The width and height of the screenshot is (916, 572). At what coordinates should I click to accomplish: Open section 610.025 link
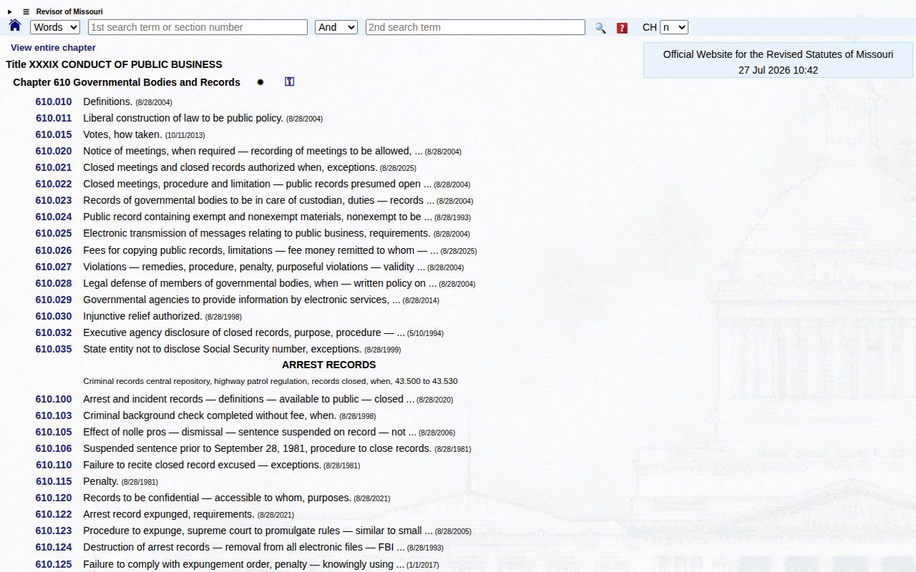pos(54,233)
